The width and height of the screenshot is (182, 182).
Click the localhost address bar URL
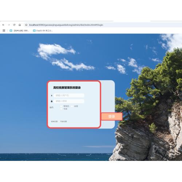click(x=66, y=25)
